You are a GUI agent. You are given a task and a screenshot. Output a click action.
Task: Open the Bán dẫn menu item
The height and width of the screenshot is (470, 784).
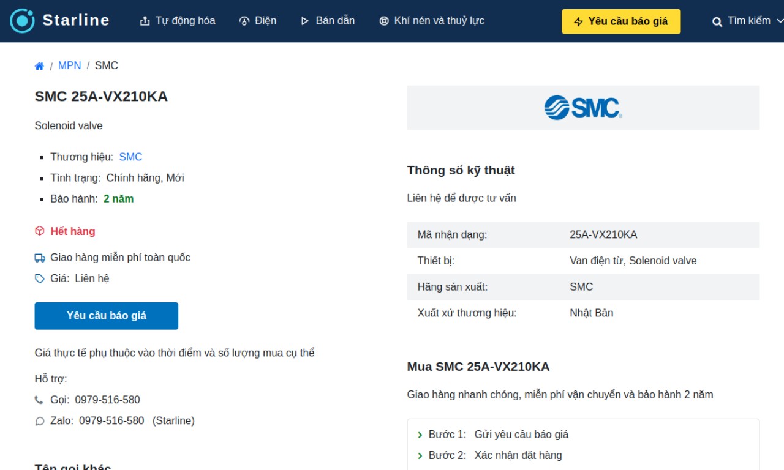pos(328,21)
